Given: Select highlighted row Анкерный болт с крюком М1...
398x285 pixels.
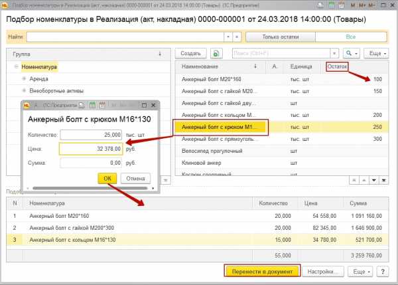Looking at the screenshot, I should click(282, 127).
